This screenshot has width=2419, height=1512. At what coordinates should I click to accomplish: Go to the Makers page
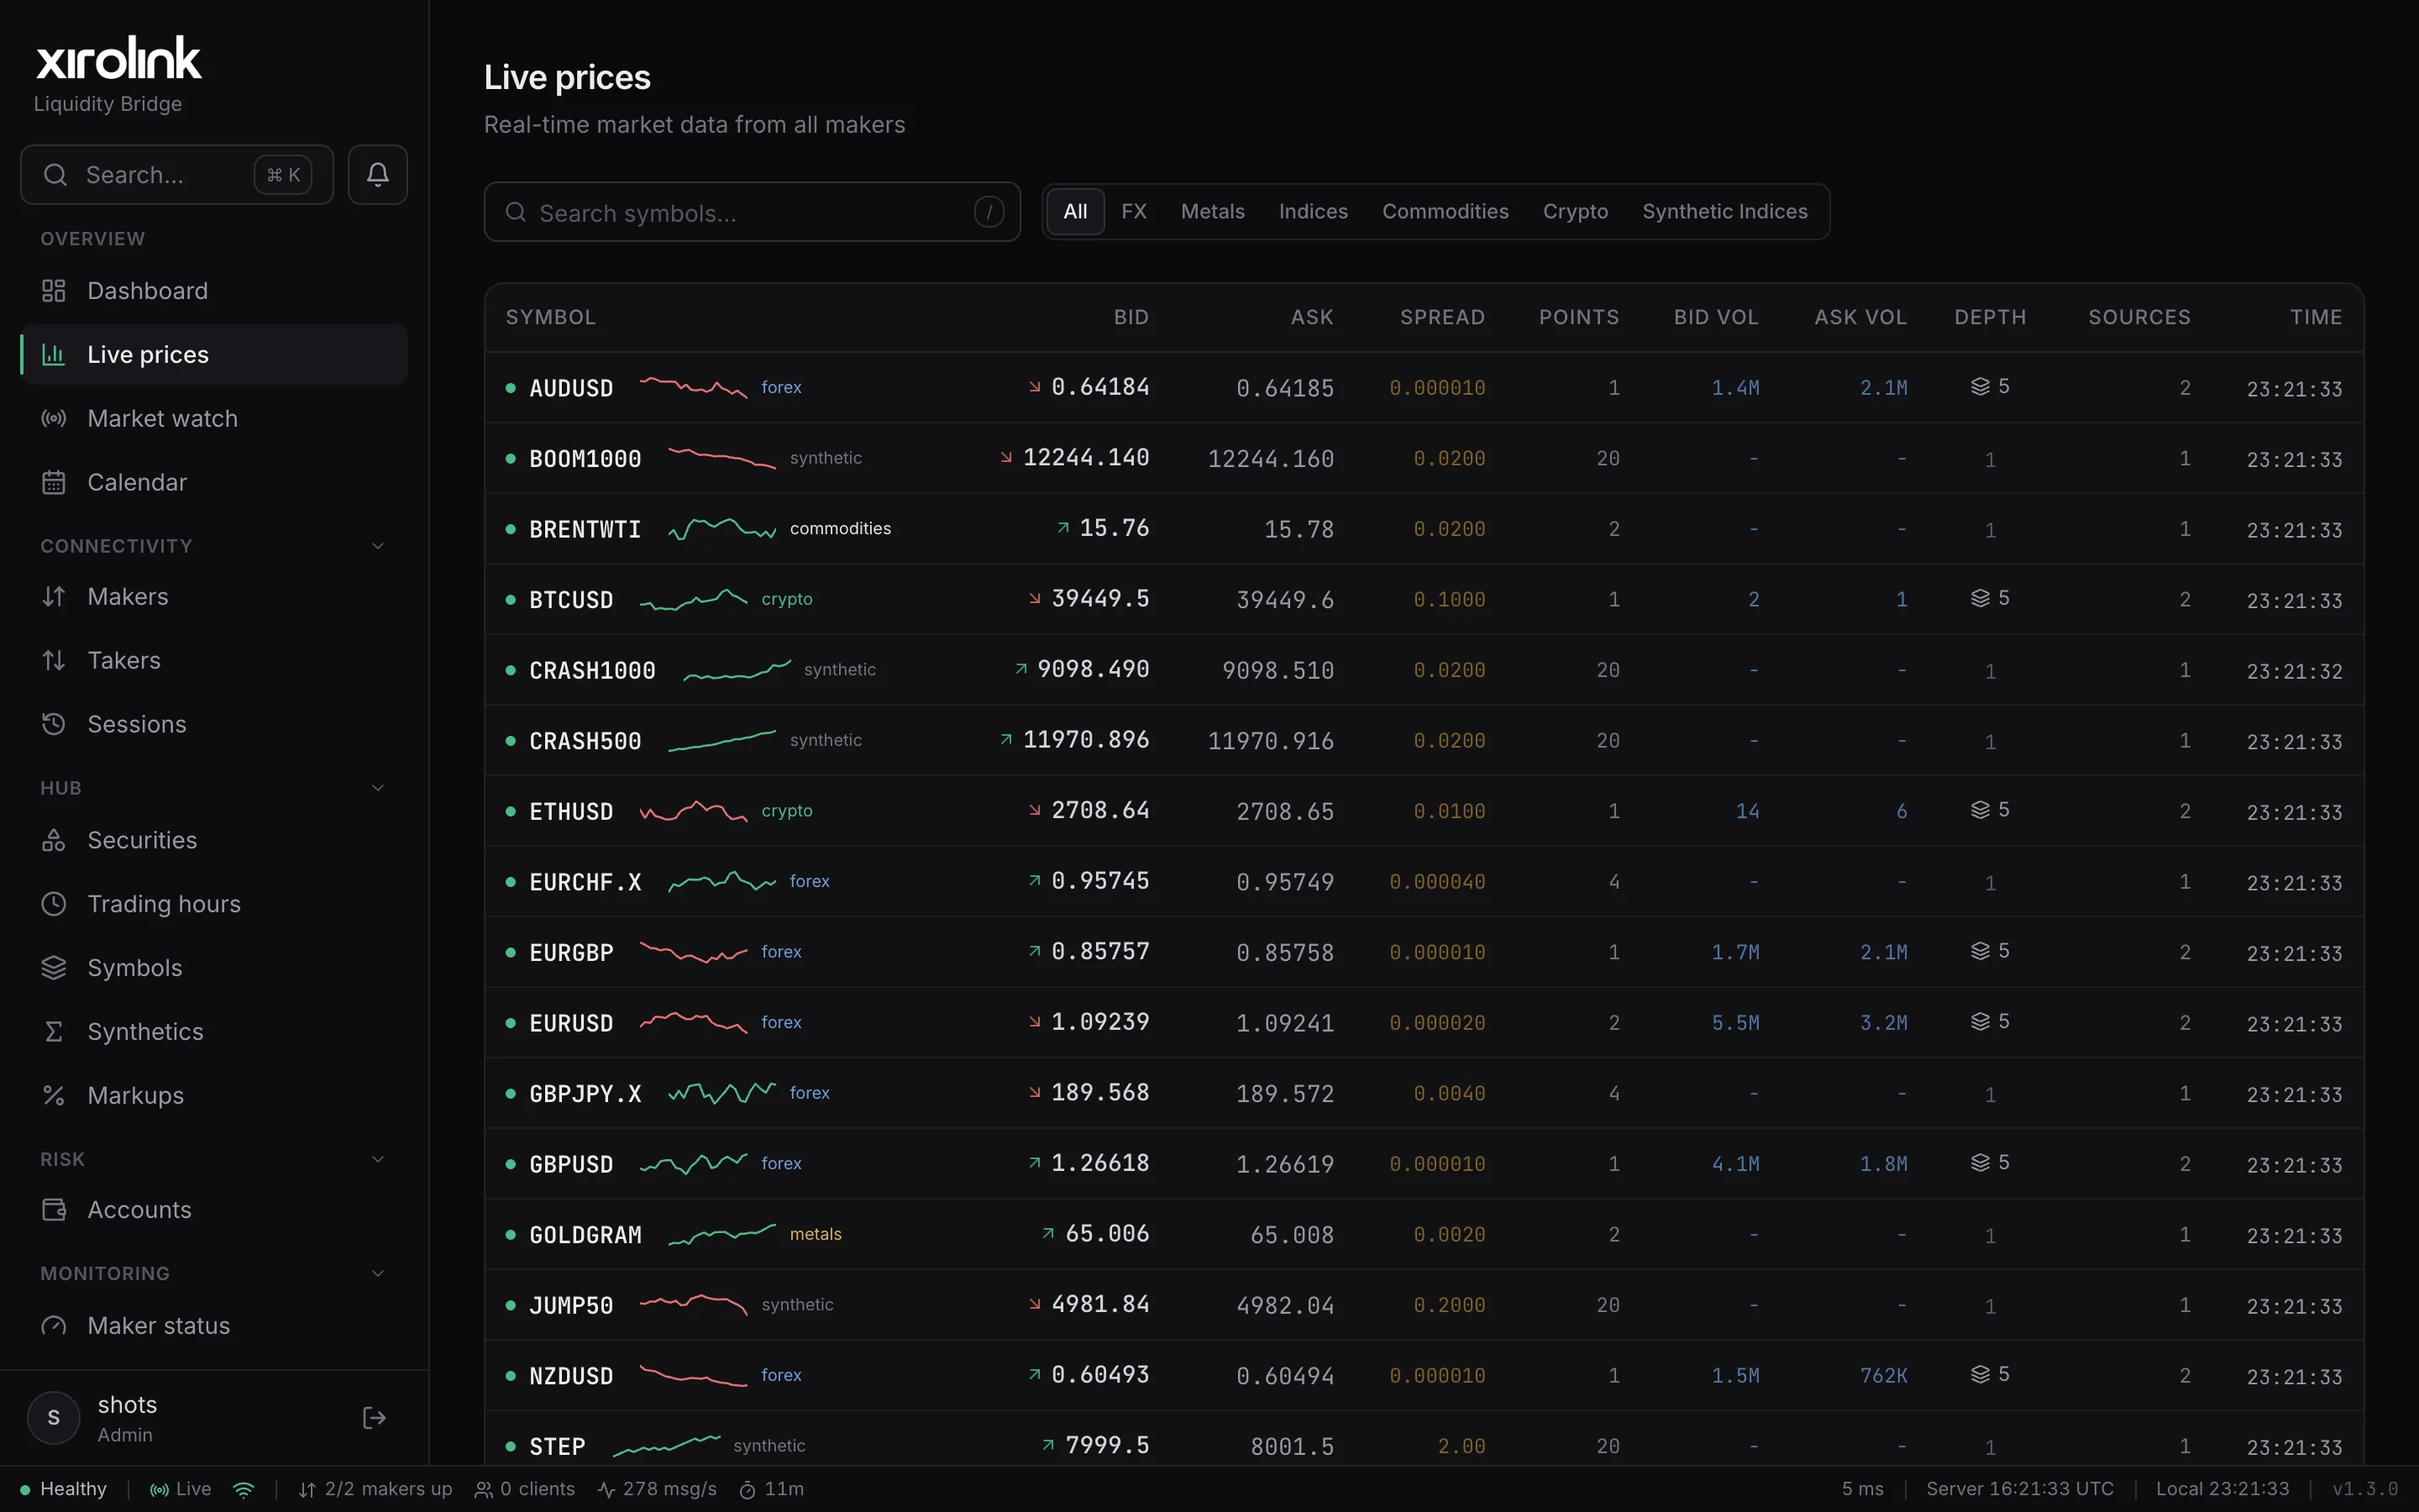point(214,596)
